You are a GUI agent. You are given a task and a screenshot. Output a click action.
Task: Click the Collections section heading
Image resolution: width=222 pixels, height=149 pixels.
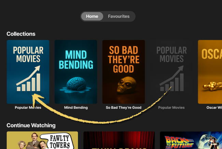click(21, 34)
